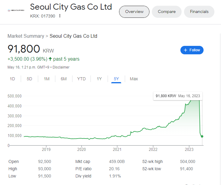
Task: Open the Financials tab
Action: (199, 12)
